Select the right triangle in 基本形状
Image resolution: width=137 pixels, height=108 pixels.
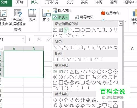coord(77,72)
